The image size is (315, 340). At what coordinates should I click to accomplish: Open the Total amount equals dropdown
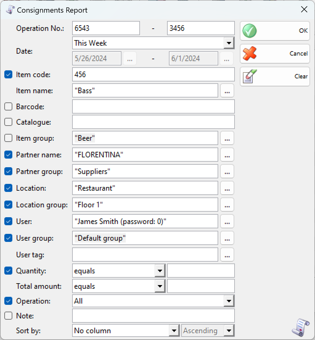click(x=160, y=286)
